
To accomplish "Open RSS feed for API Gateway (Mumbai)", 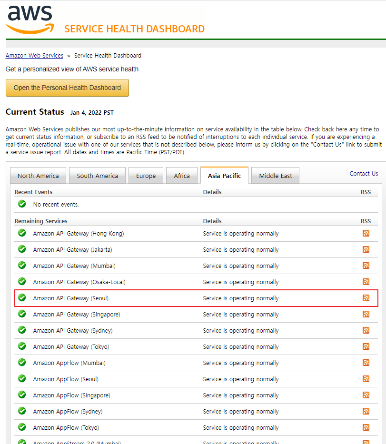I will tap(366, 266).
